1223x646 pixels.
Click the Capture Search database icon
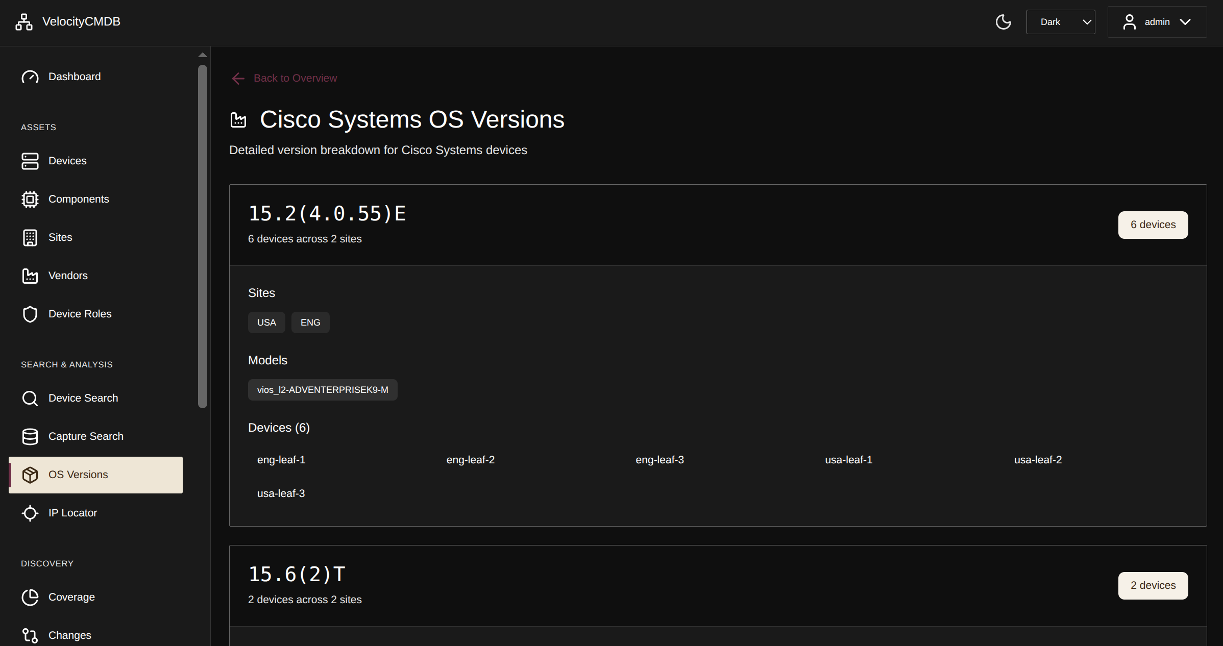pos(30,437)
